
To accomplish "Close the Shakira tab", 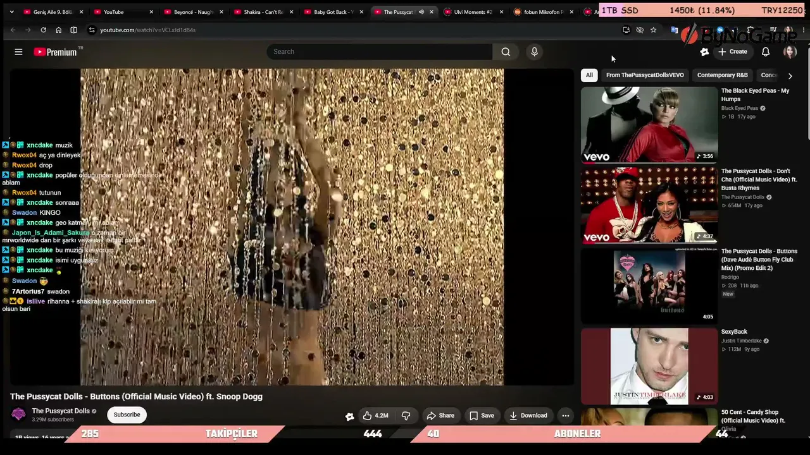I will pos(292,12).
